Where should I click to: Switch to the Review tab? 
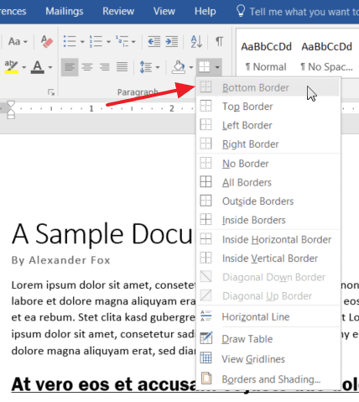tap(118, 11)
